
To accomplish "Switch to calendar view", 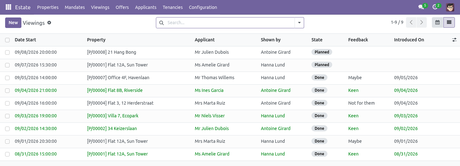I will pyautogui.click(x=438, y=23).
